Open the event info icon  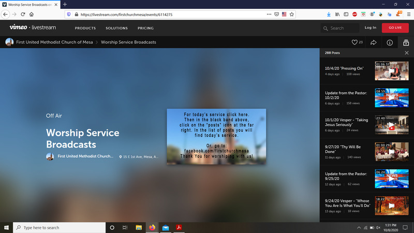click(390, 42)
